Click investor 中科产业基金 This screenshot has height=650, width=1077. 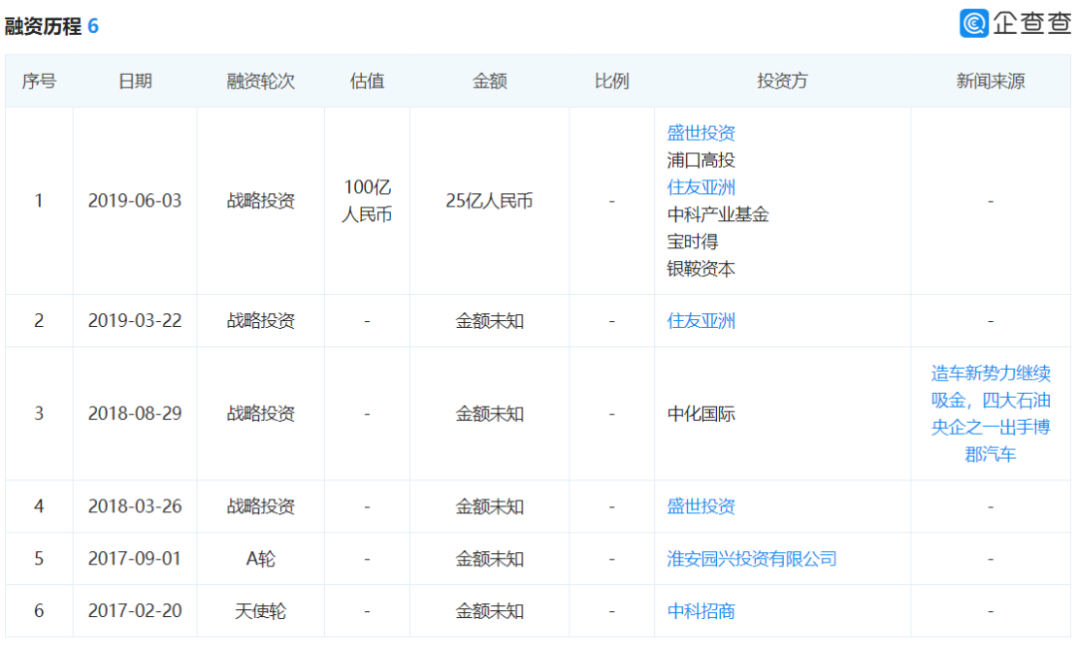coord(718,214)
